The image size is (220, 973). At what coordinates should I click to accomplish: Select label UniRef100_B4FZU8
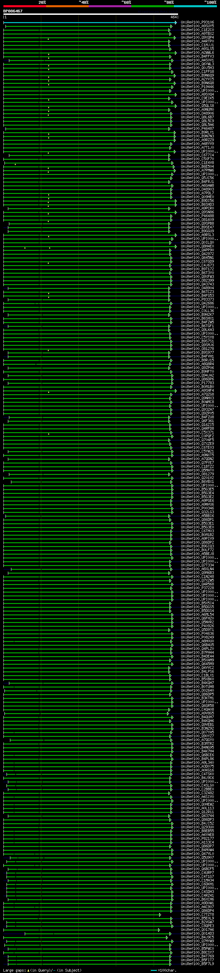tap(197, 417)
